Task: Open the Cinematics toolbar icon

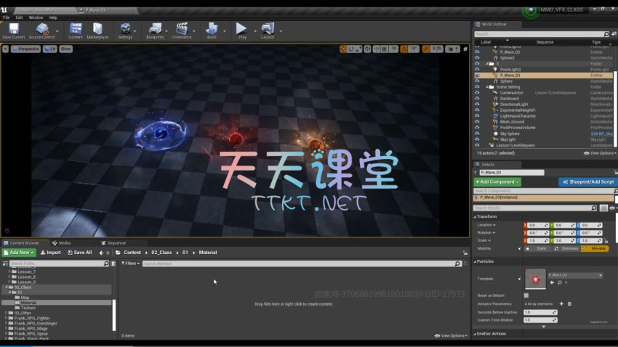Action: (182, 30)
